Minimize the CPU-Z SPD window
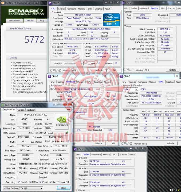The height and width of the screenshot is (192, 181). [x=177, y=76]
